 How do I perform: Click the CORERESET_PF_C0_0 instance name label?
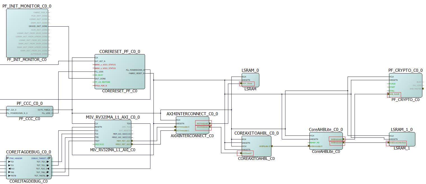click(x=120, y=52)
